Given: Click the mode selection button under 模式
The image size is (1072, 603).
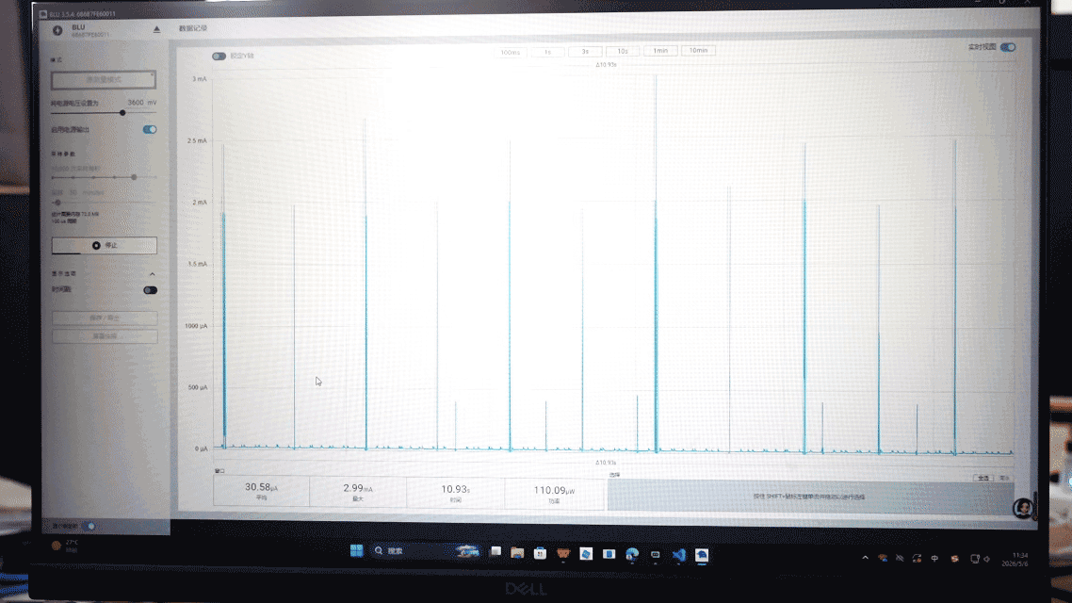Looking at the screenshot, I should [x=104, y=79].
